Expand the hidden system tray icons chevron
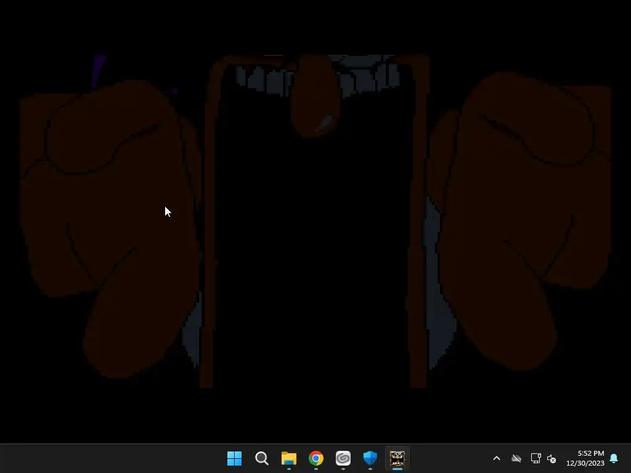The height and width of the screenshot is (473, 631). click(x=497, y=458)
